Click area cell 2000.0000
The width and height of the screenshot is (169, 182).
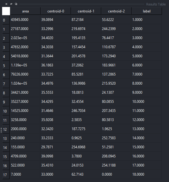click(x=25, y=129)
